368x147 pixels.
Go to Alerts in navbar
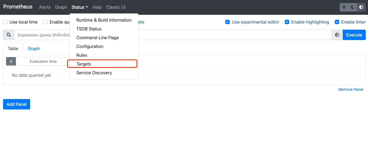pyautogui.click(x=45, y=7)
